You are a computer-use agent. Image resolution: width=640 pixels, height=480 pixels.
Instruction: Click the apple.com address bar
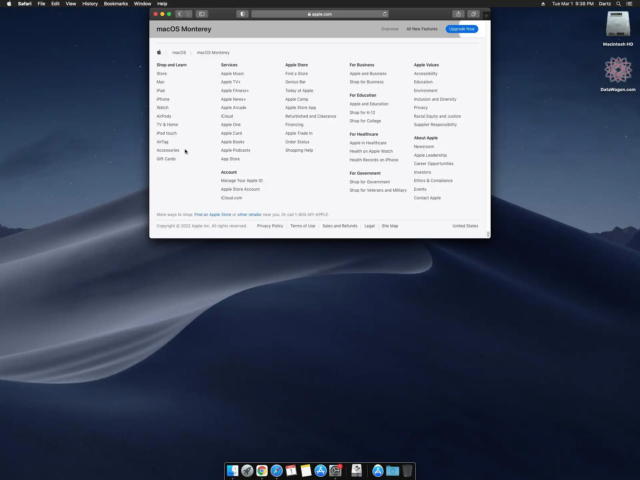[319, 14]
